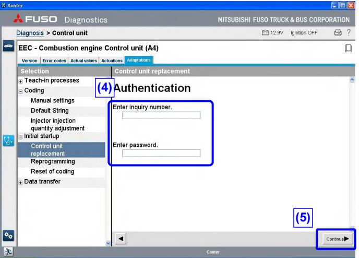Switch to the Actual values tab

(x=83, y=61)
